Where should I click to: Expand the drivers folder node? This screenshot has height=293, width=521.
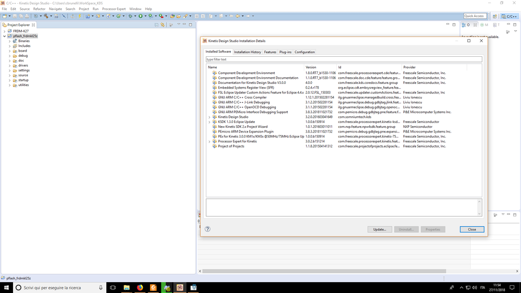pos(9,66)
